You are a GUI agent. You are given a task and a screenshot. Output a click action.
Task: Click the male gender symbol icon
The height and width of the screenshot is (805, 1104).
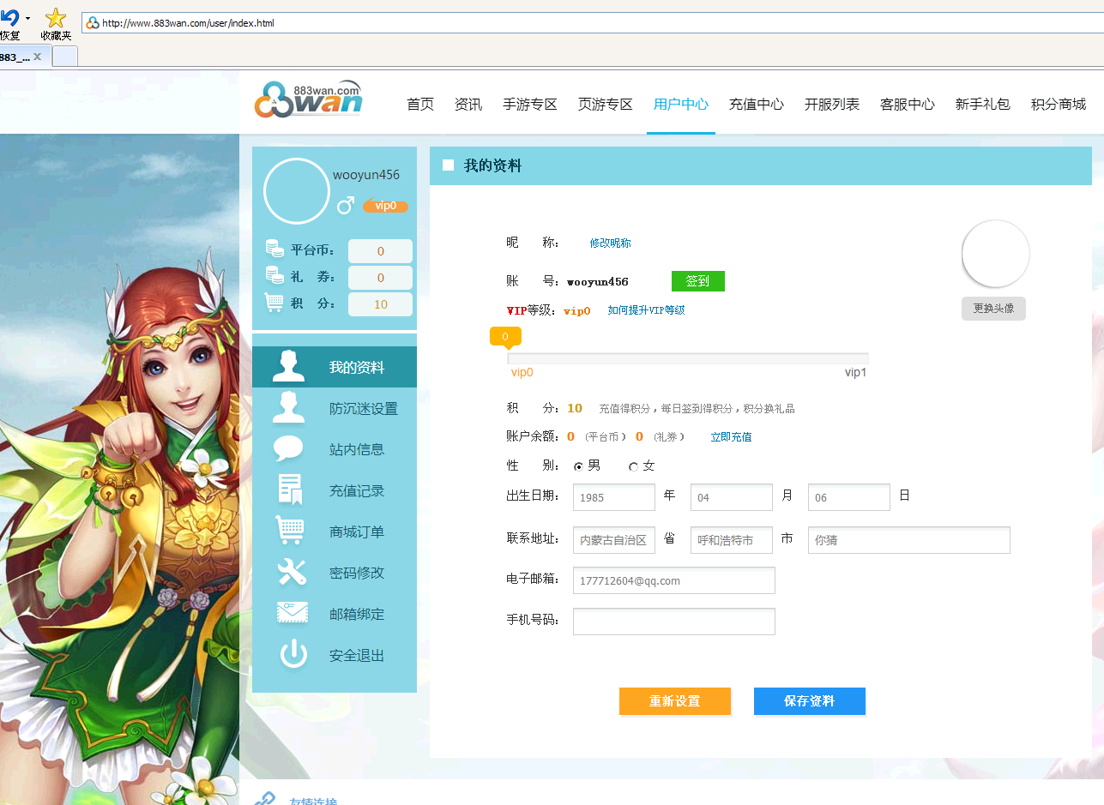click(346, 205)
